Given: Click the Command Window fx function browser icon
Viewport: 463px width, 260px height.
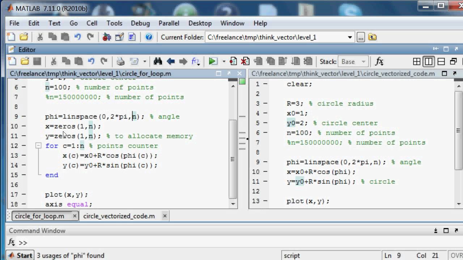Looking at the screenshot, I should tap(11, 242).
